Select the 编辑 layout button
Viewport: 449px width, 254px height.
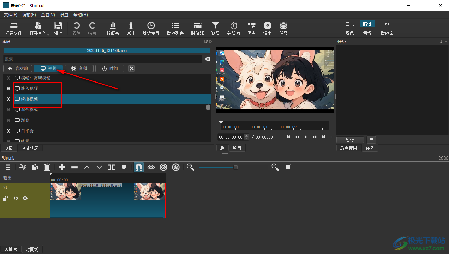pyautogui.click(x=367, y=24)
